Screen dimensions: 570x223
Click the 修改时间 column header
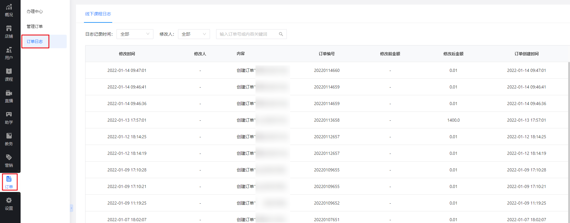127,54
